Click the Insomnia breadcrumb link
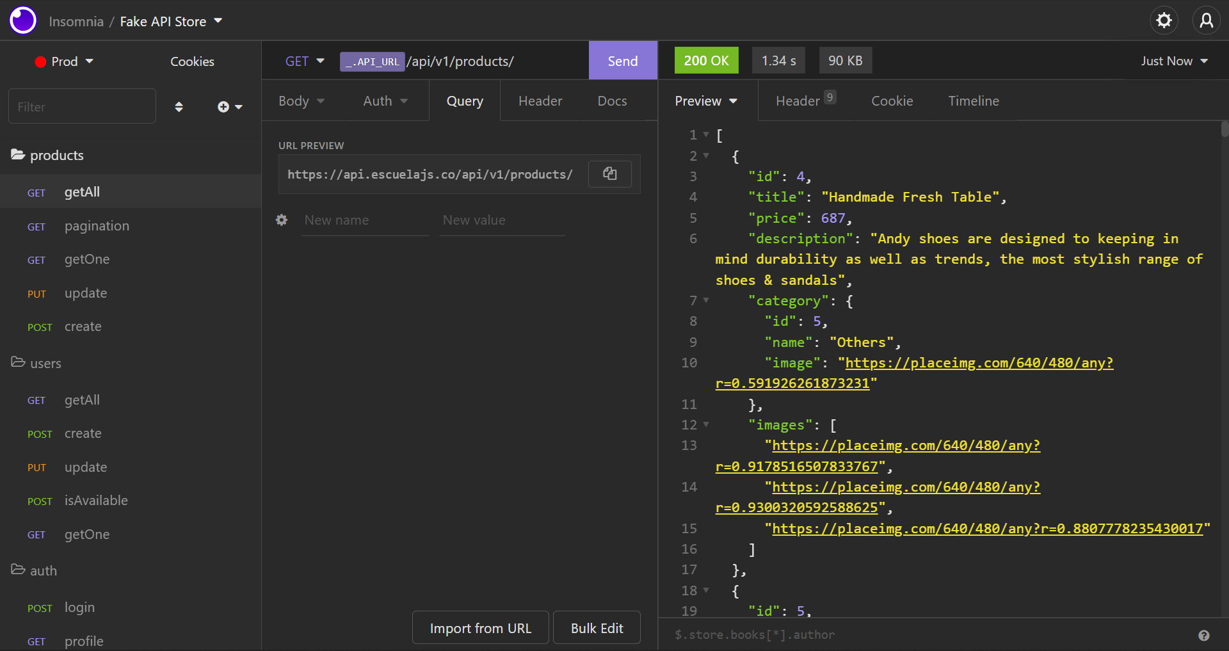Image resolution: width=1229 pixels, height=651 pixels. click(76, 21)
